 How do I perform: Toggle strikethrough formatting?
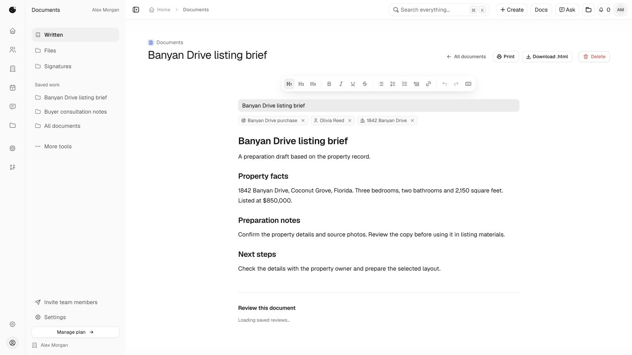pyautogui.click(x=365, y=84)
